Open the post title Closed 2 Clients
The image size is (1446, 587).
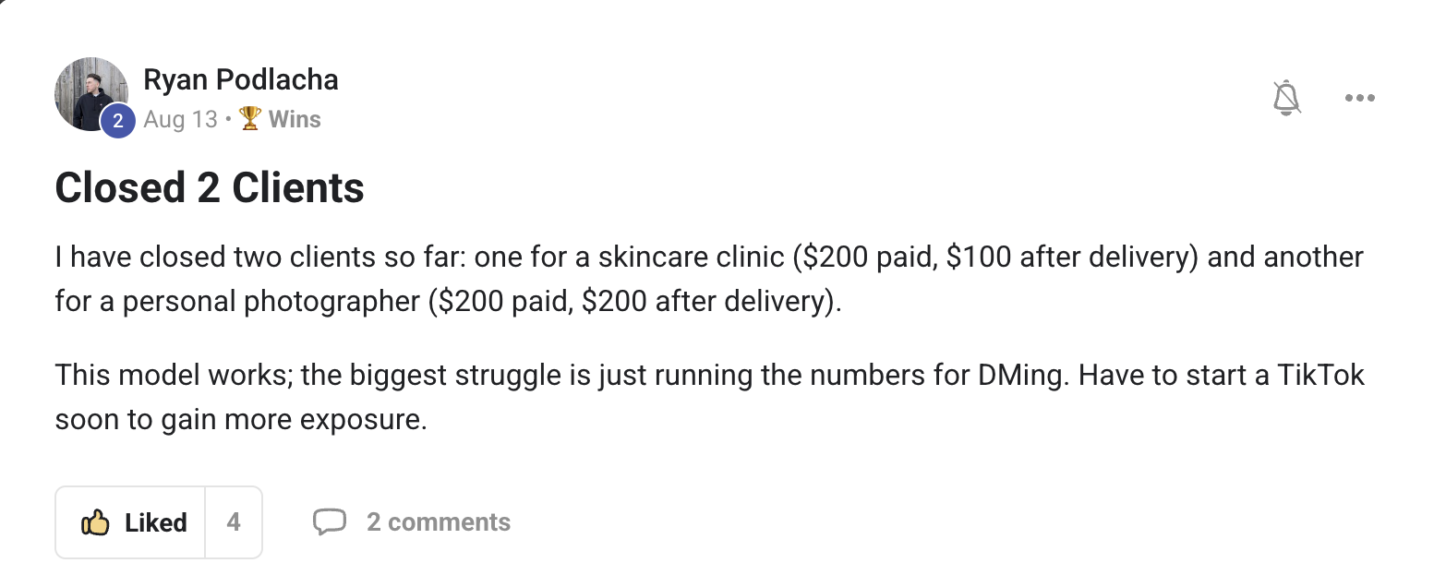coord(209,187)
